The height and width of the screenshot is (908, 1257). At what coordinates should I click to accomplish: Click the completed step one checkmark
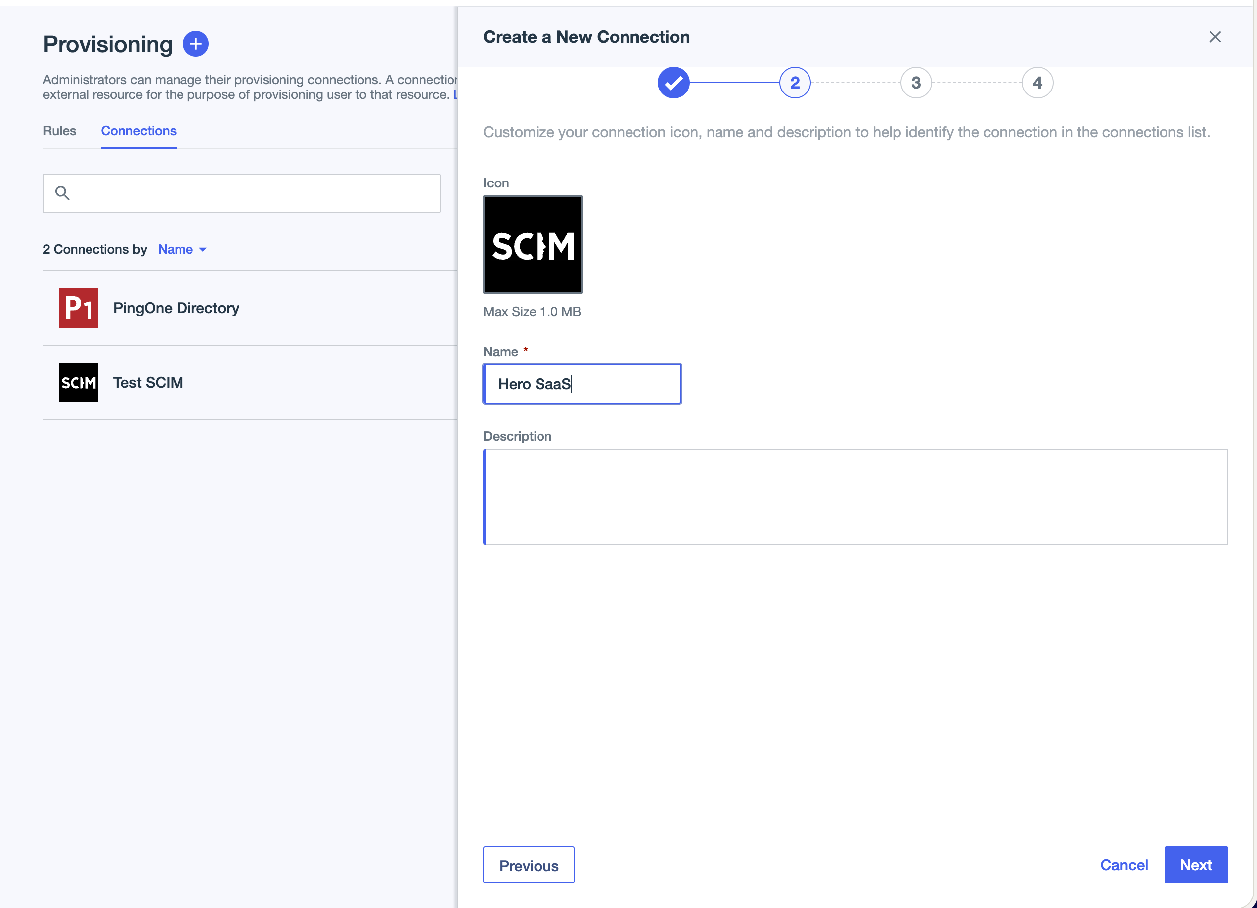coord(672,82)
